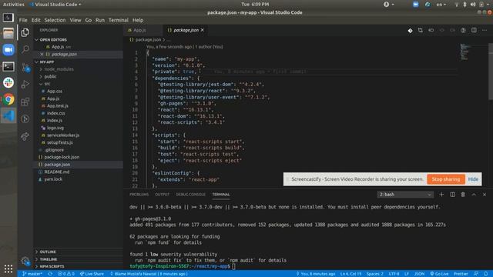Open the Search view in activity bar
The height and width of the screenshot is (277, 493).
(x=25, y=49)
